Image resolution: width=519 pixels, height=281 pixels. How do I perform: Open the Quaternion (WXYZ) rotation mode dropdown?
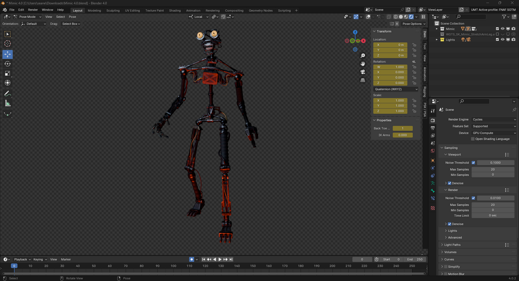point(396,89)
